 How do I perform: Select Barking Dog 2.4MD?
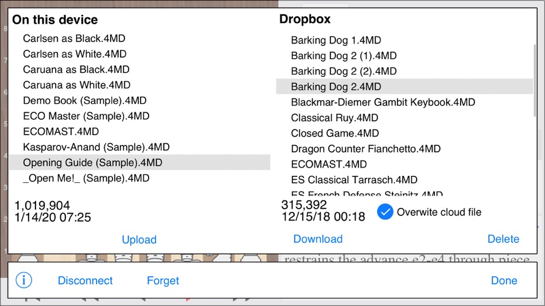click(404, 87)
